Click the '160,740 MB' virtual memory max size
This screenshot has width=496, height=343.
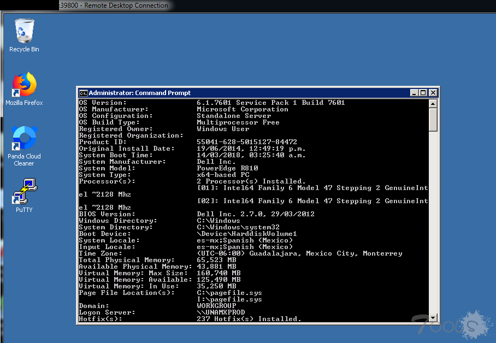(x=219, y=273)
